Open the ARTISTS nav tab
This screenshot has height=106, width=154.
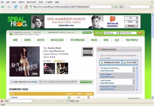[41, 40]
